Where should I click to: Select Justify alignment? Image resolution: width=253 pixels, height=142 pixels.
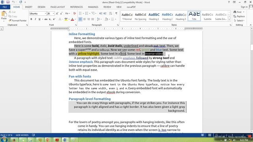(93, 19)
